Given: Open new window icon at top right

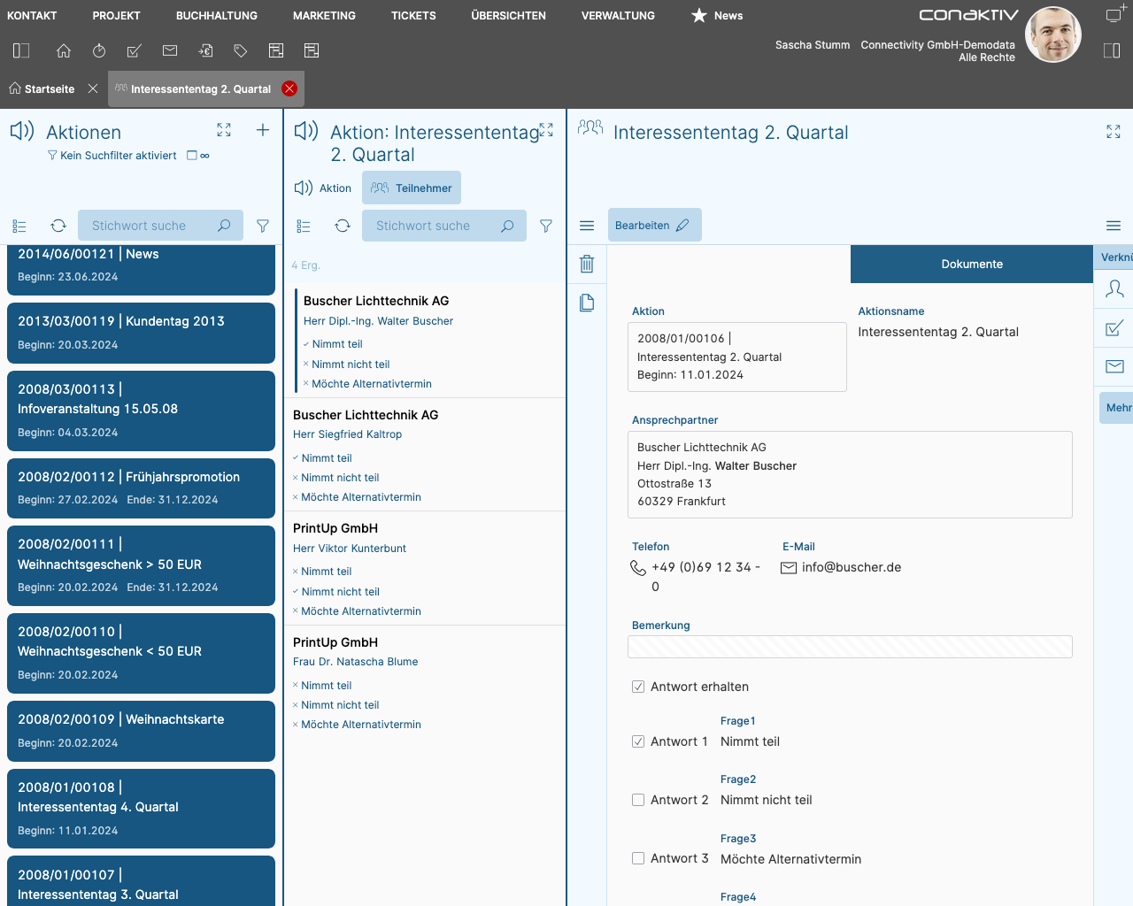Looking at the screenshot, I should click(x=1115, y=13).
